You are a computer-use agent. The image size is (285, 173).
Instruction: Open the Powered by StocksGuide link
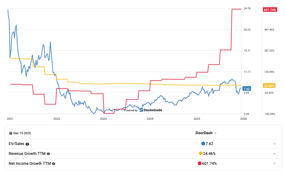[x=143, y=110]
